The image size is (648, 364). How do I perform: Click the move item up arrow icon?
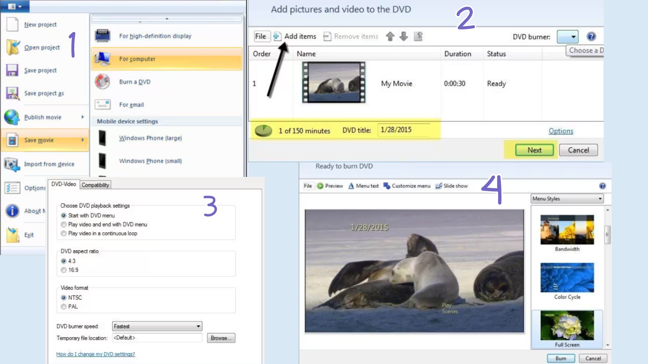coord(390,36)
